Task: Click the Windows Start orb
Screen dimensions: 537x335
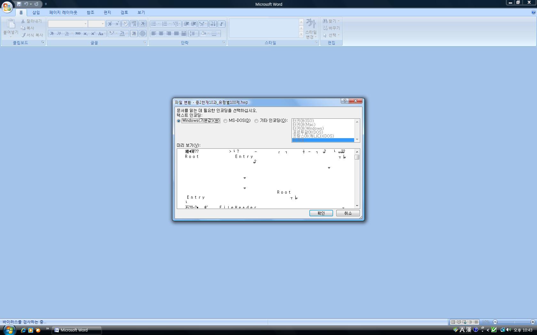Action: click(9, 330)
